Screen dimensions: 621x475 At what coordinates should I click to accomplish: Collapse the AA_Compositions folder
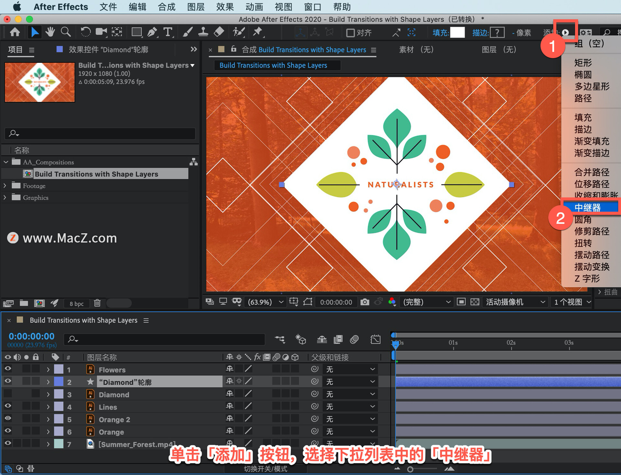pos(6,162)
